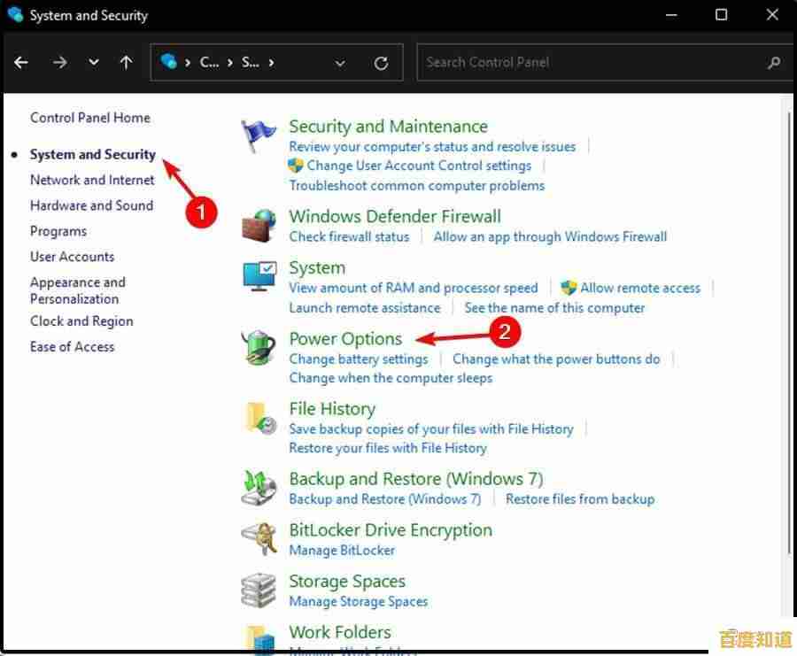
Task: Select Launch remote assistance
Action: click(x=365, y=307)
